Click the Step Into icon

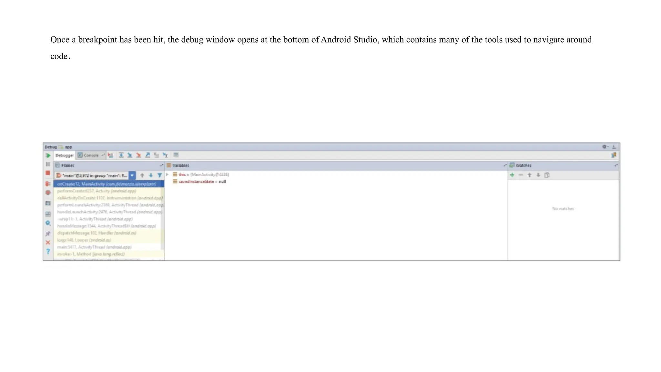pyautogui.click(x=130, y=155)
